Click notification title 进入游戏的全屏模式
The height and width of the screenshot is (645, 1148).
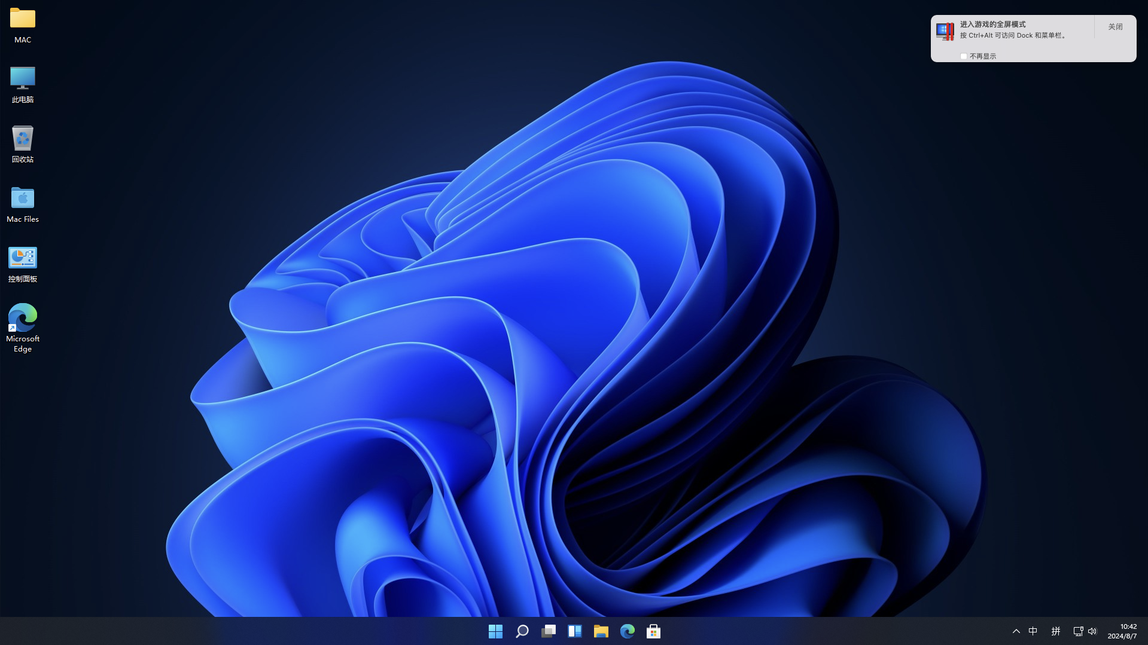coord(993,25)
